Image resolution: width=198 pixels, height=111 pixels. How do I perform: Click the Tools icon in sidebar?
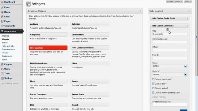(2, 74)
